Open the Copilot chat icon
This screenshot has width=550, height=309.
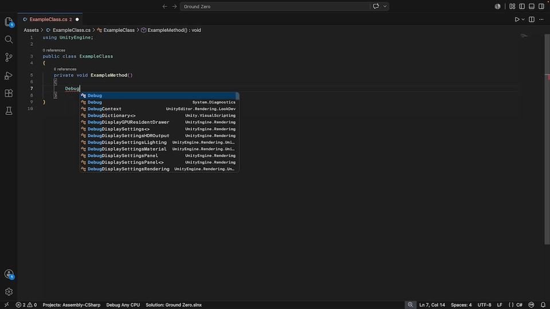tap(376, 6)
